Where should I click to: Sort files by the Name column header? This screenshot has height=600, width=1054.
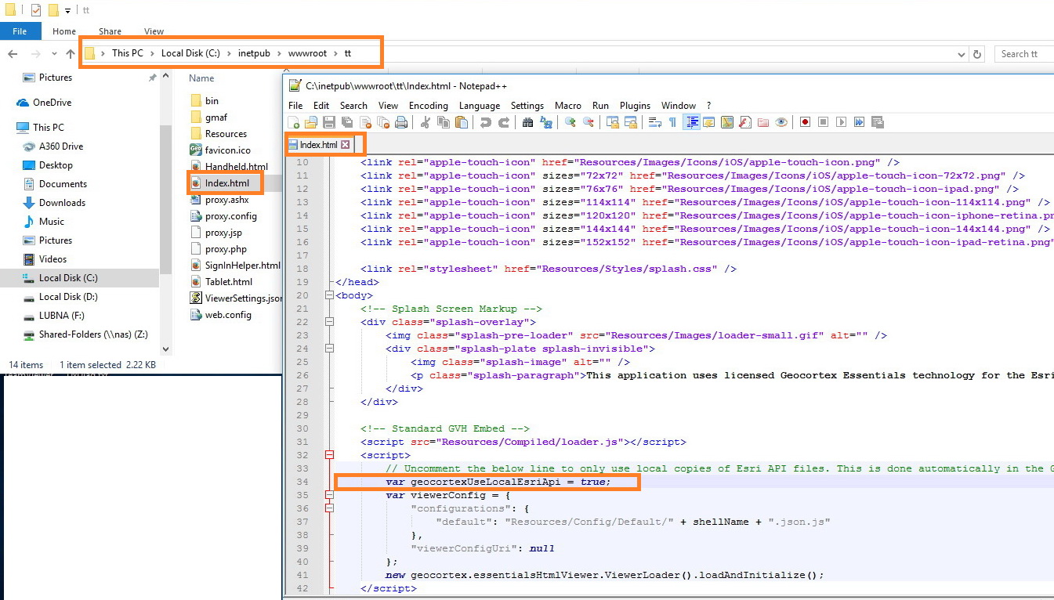pos(201,78)
